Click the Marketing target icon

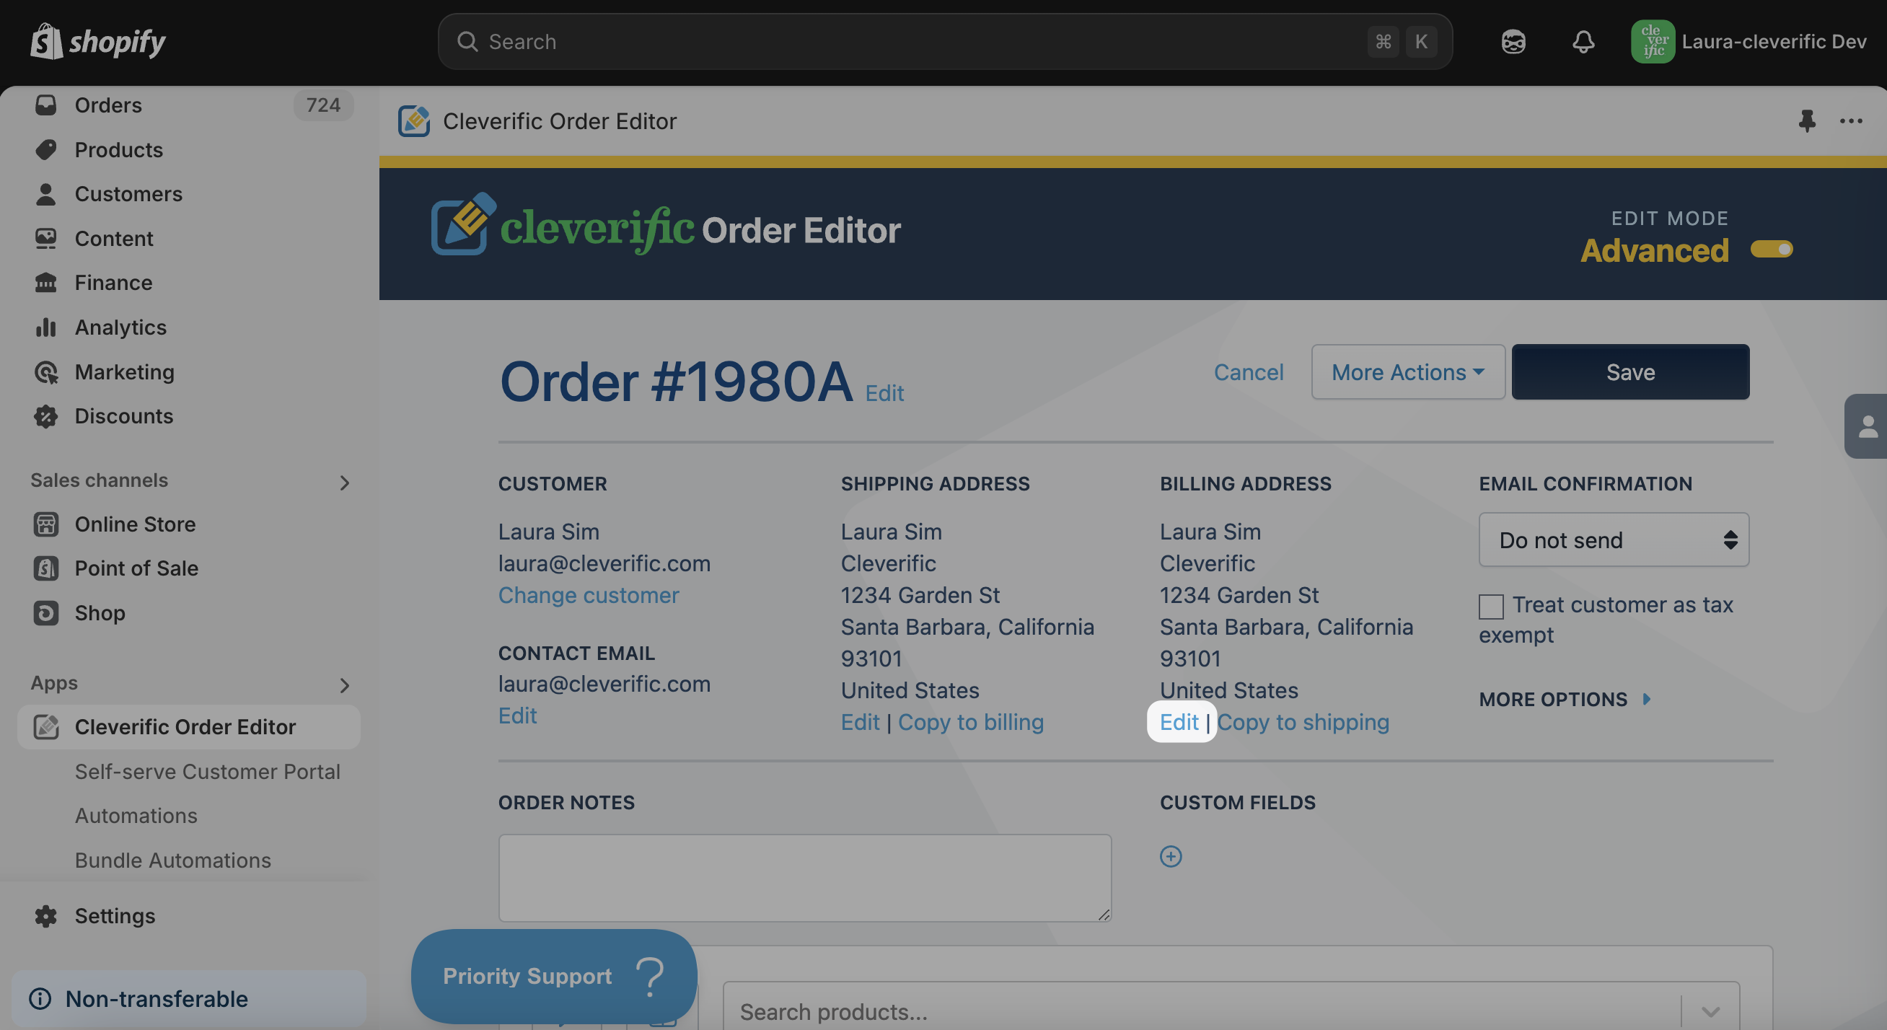click(45, 372)
